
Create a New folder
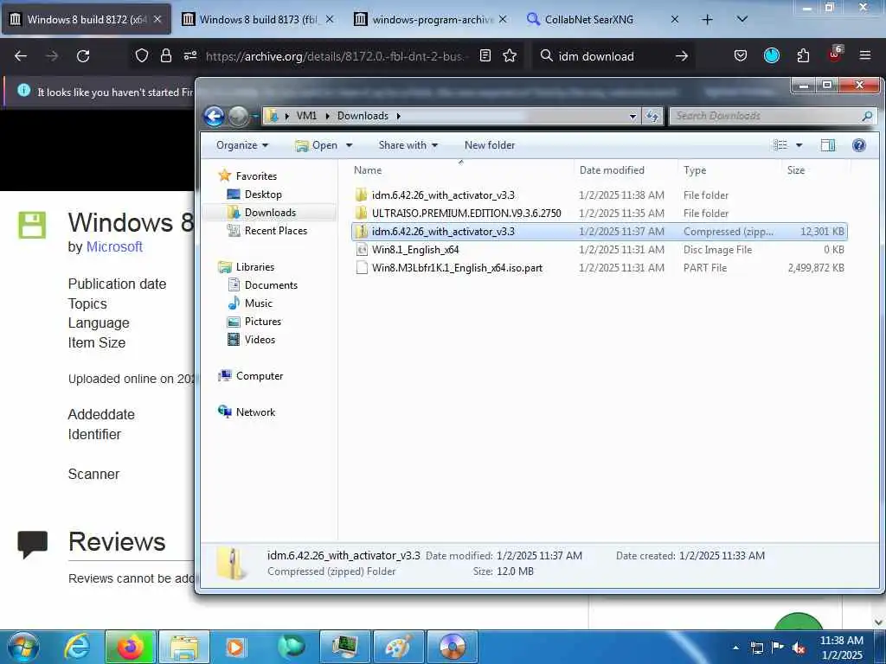click(x=490, y=145)
